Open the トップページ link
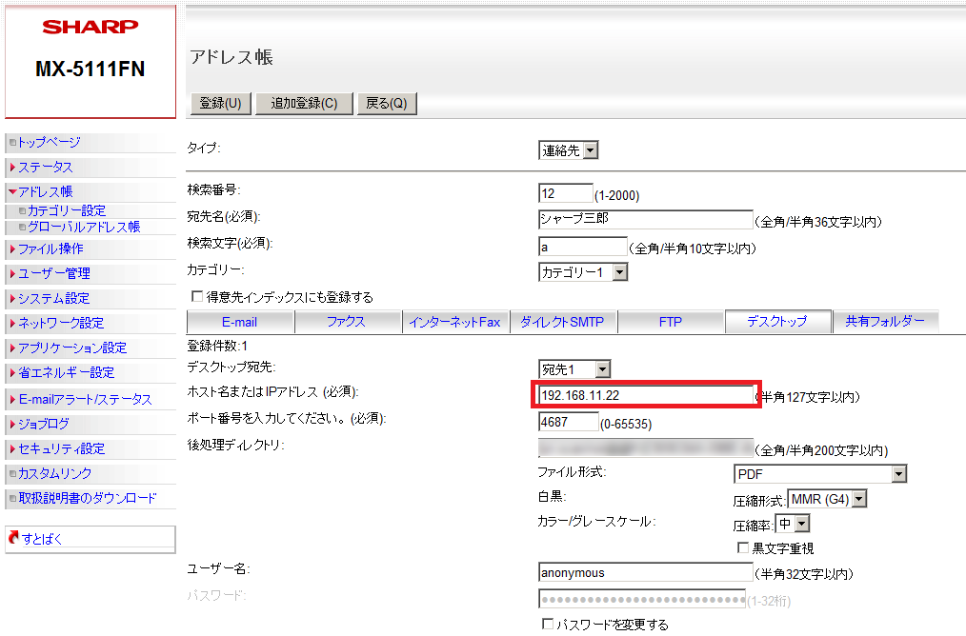 click(50, 143)
